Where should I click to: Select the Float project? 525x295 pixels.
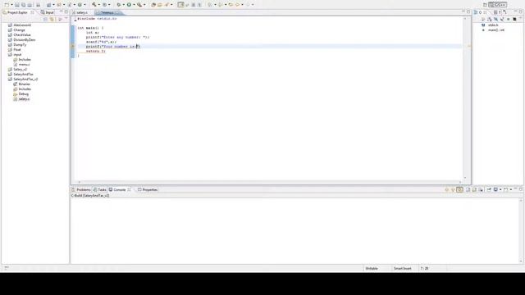click(17, 49)
